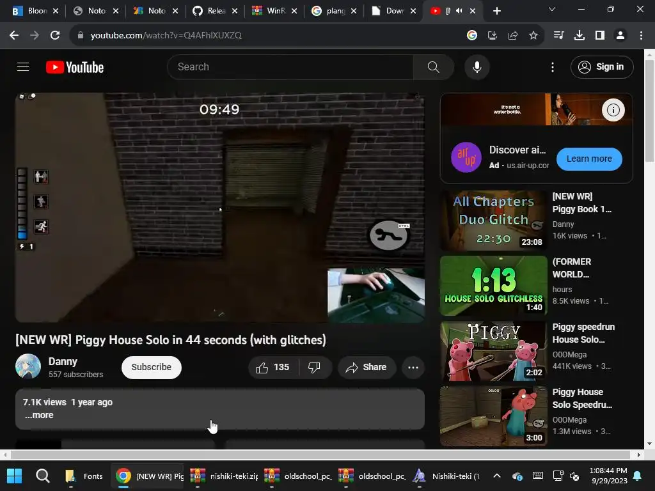Expand the description with ...more
This screenshot has height=491, width=655.
tap(39, 416)
